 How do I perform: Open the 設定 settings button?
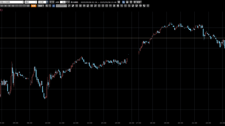[137, 2]
